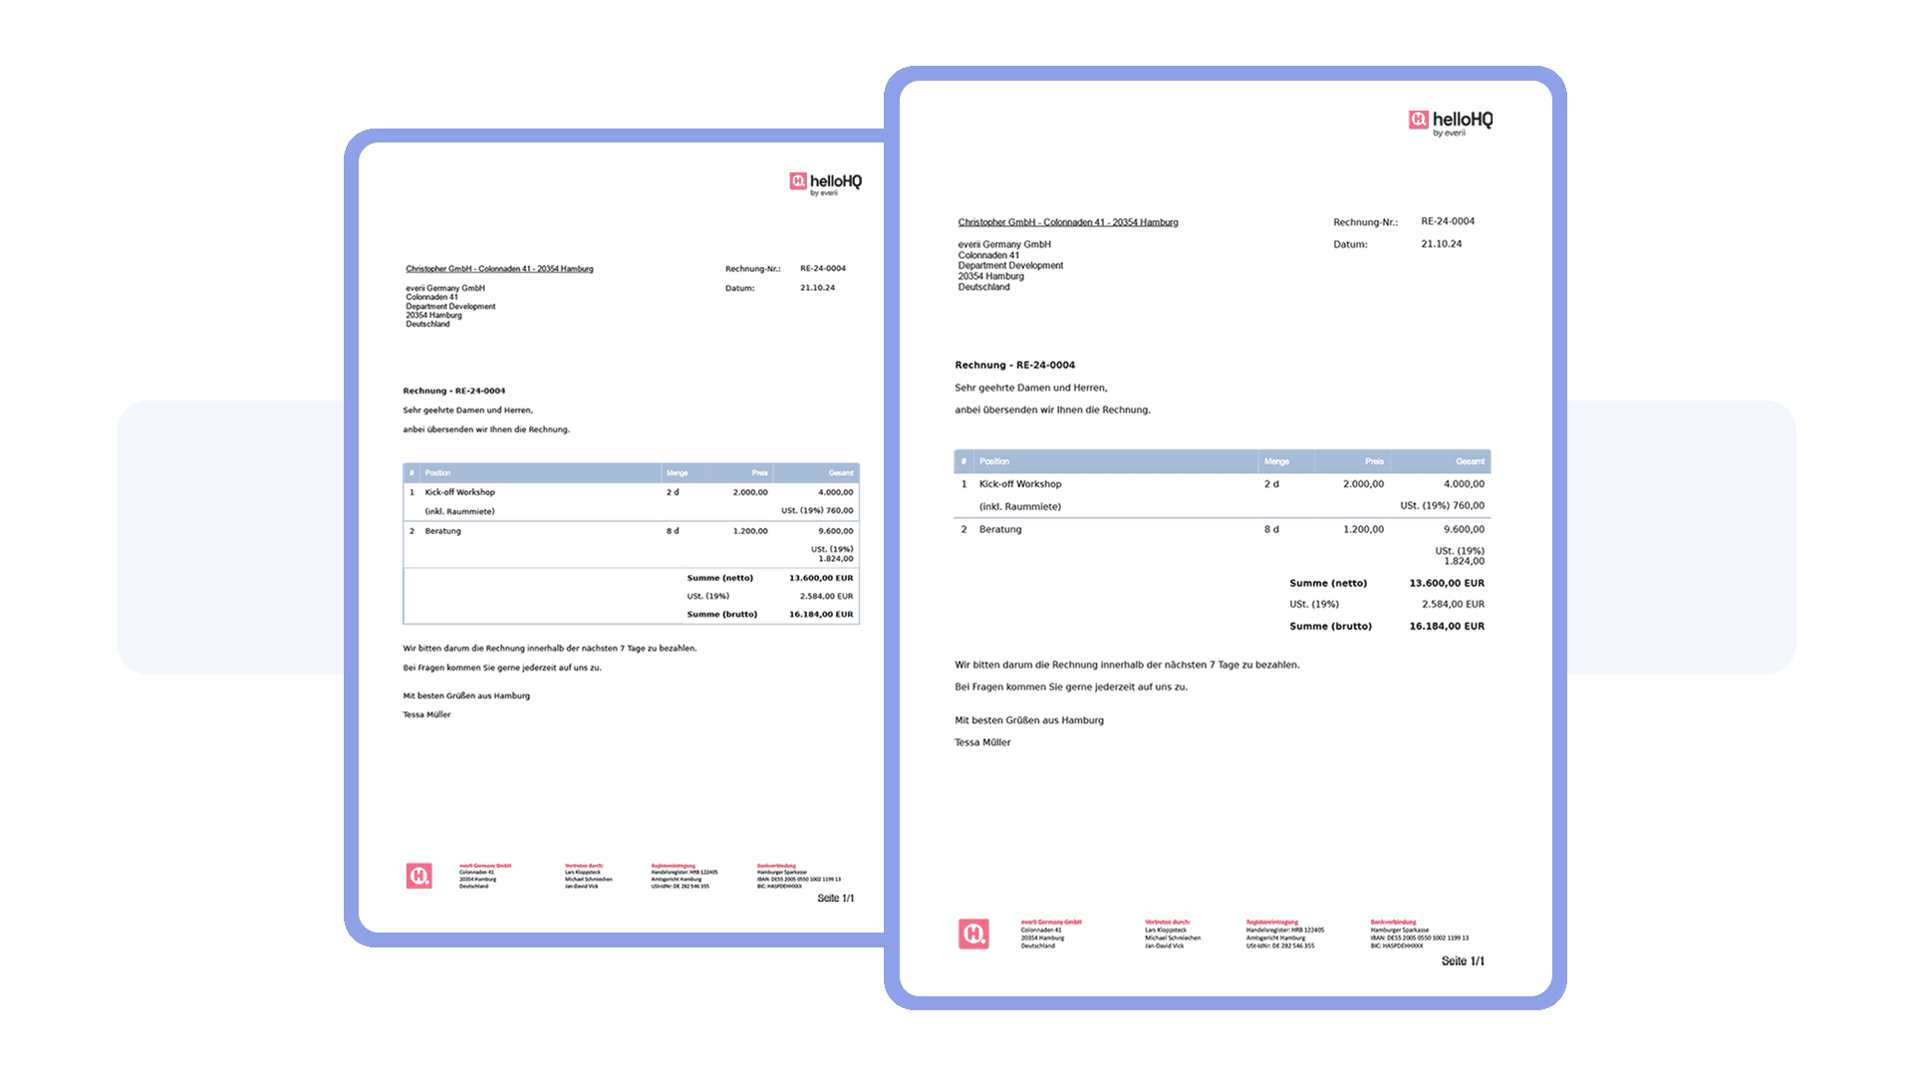The width and height of the screenshot is (1913, 1076).
Task: Click the date 21.10.24 on right invoice
Action: [1441, 244]
